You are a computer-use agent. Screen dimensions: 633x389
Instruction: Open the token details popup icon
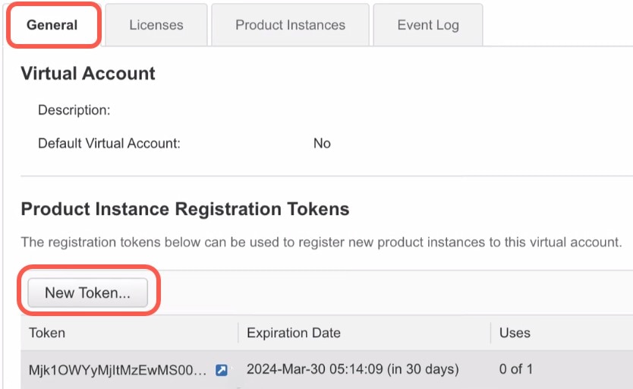(x=221, y=369)
